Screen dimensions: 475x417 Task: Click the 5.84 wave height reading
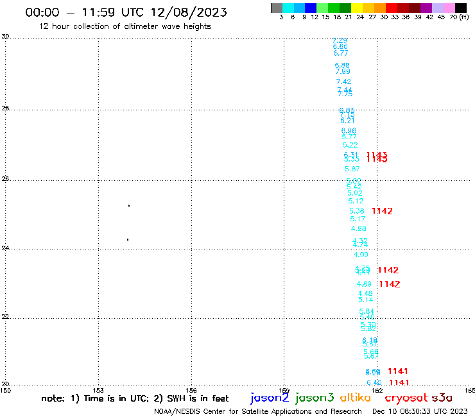(x=367, y=311)
